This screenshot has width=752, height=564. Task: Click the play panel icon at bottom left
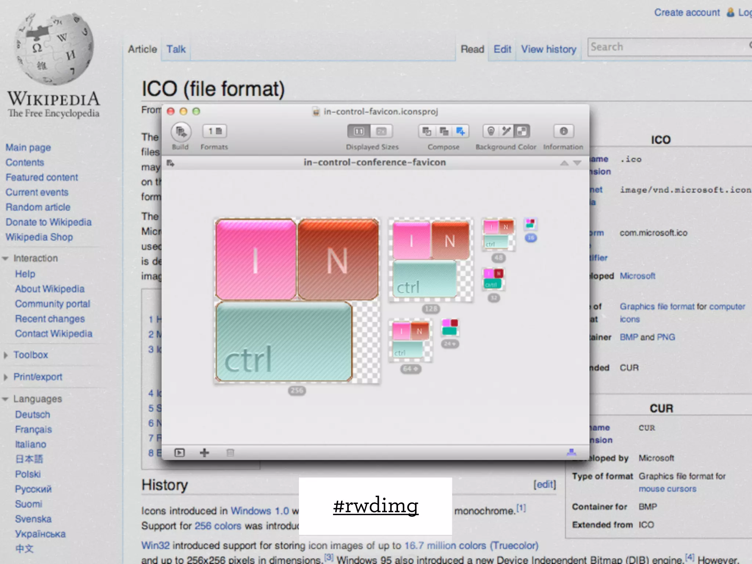coord(180,453)
